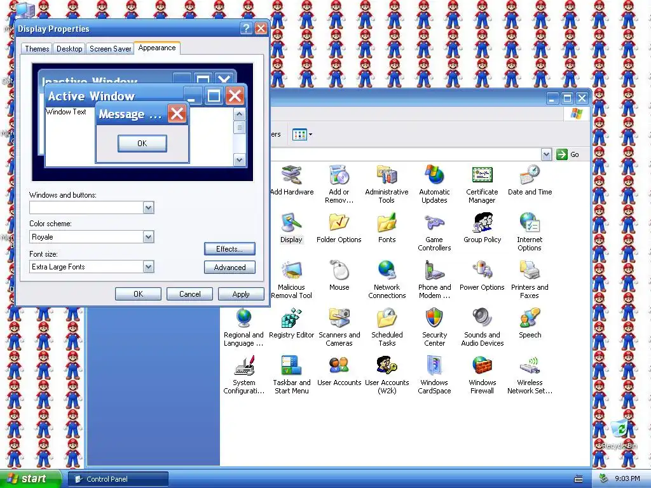Click the Control Panel address bar field
This screenshot has width=651, height=488.
click(406, 154)
